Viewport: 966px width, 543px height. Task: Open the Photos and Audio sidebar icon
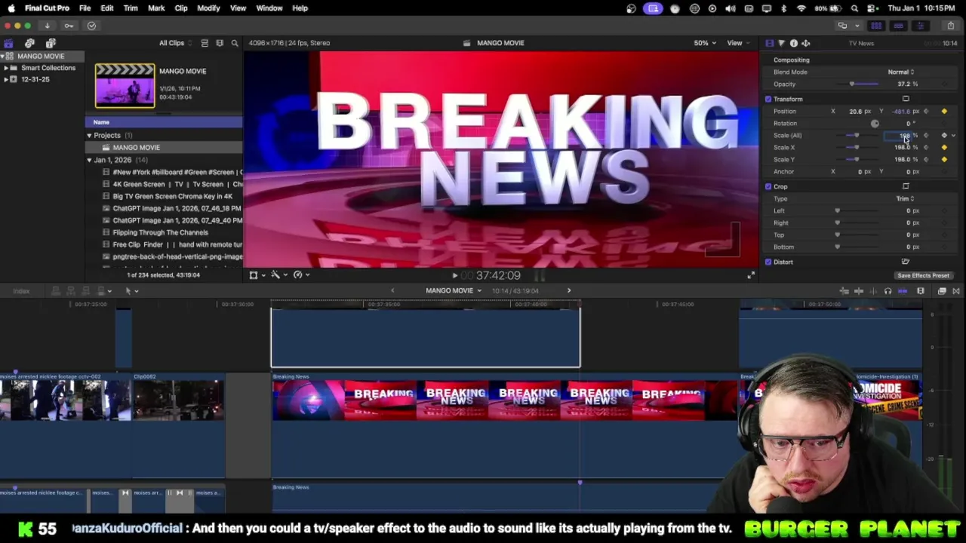[x=29, y=44]
